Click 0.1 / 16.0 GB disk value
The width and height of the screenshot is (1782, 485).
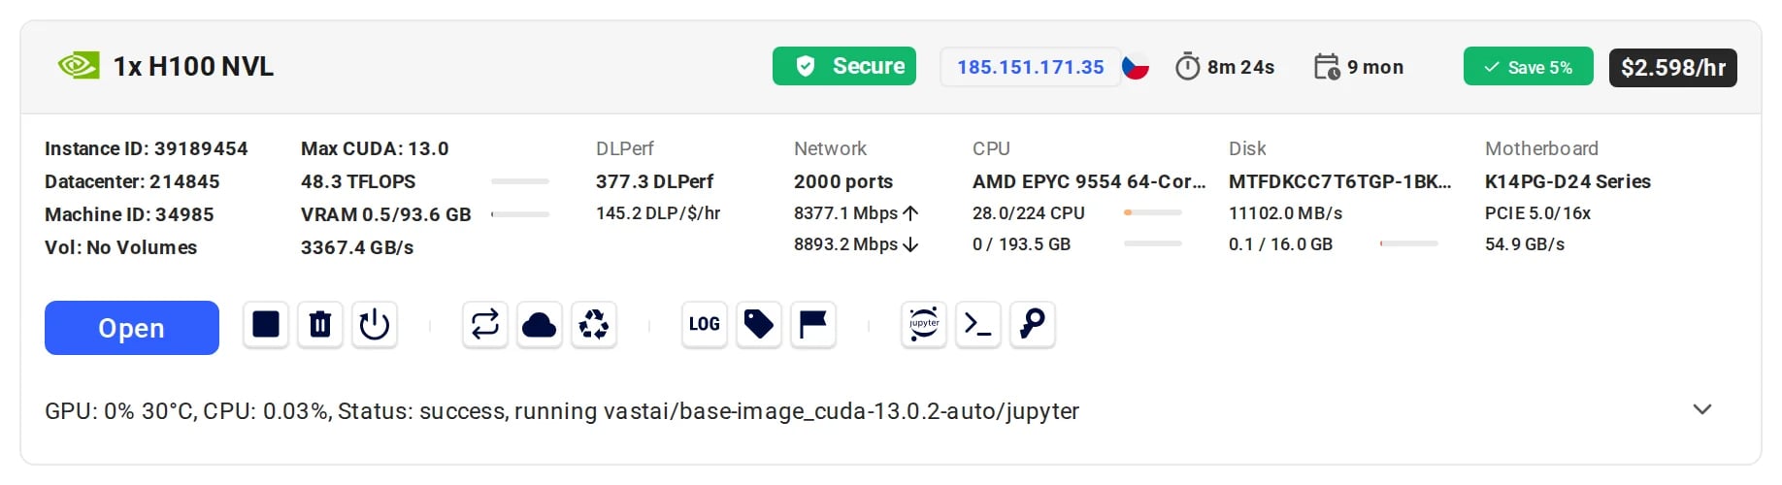pos(1280,243)
